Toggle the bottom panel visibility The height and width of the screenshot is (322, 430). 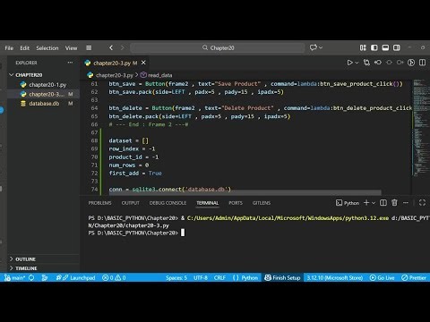click(x=385, y=47)
